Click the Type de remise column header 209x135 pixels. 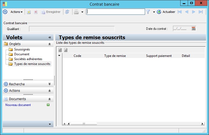(115, 56)
